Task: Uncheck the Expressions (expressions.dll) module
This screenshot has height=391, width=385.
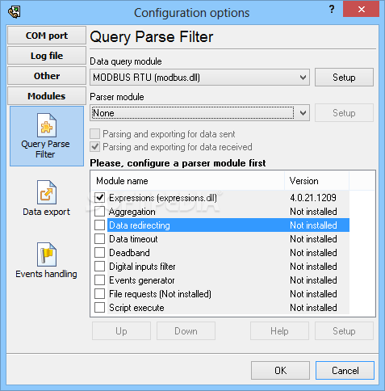Action: point(99,198)
